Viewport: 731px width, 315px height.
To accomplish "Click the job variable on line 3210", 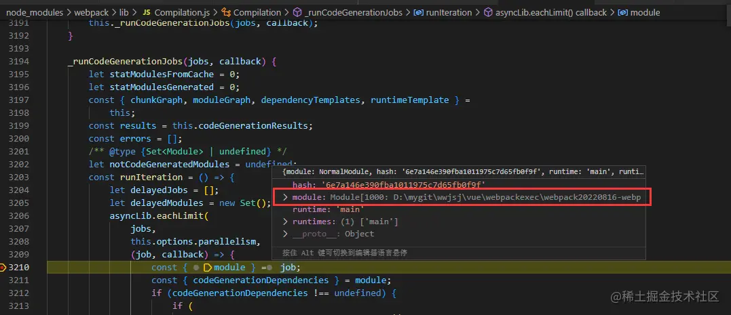I will [x=288, y=268].
